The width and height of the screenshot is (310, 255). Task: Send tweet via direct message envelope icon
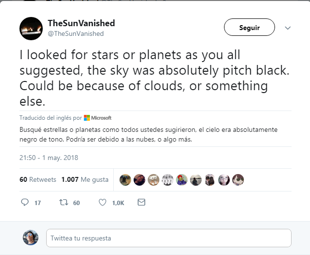point(141,203)
